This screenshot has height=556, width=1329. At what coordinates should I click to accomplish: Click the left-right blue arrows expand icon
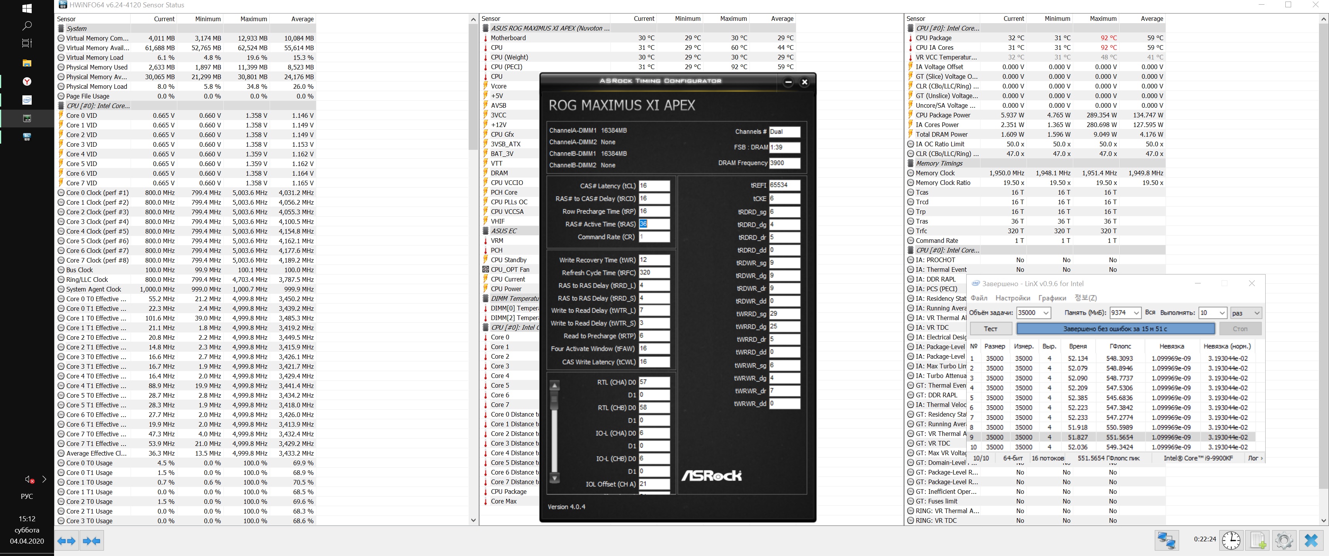click(x=66, y=541)
